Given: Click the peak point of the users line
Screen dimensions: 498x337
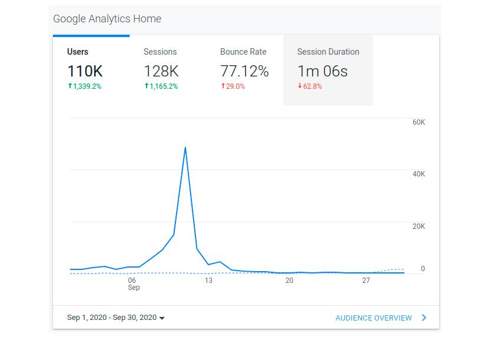Looking at the screenshot, I should point(185,148).
